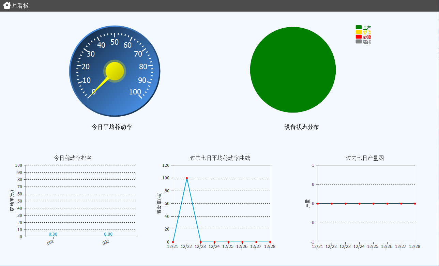Select the 过去七日产量图 chart title
Image resolution: width=439 pixels, height=266 pixels.
tap(365, 158)
